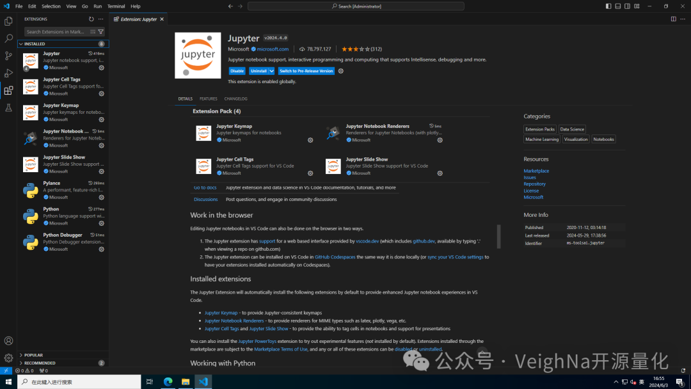Open Customize Layout icon in title bar
This screenshot has height=389, width=691.
pos(637,6)
